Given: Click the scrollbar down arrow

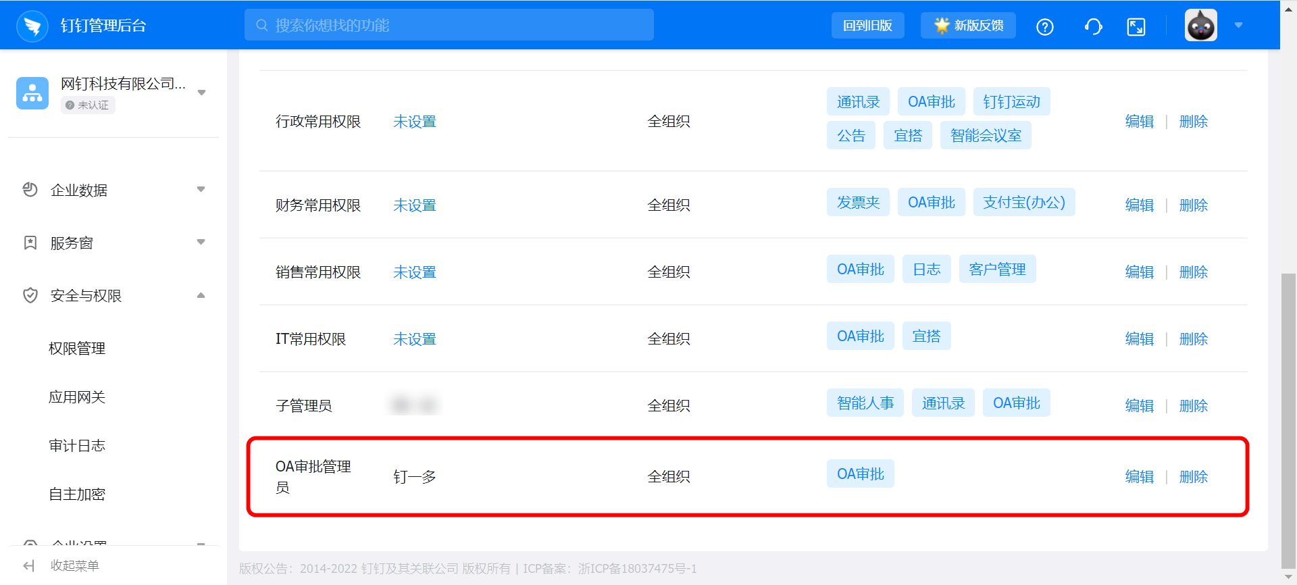Looking at the screenshot, I should click(x=1289, y=578).
